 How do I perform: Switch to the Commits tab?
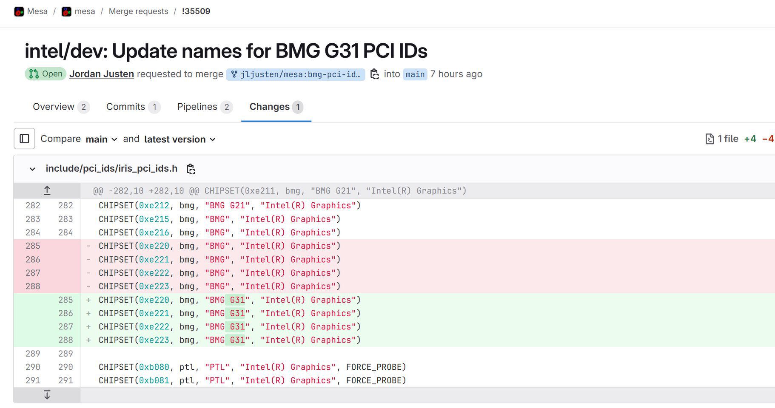tap(125, 107)
